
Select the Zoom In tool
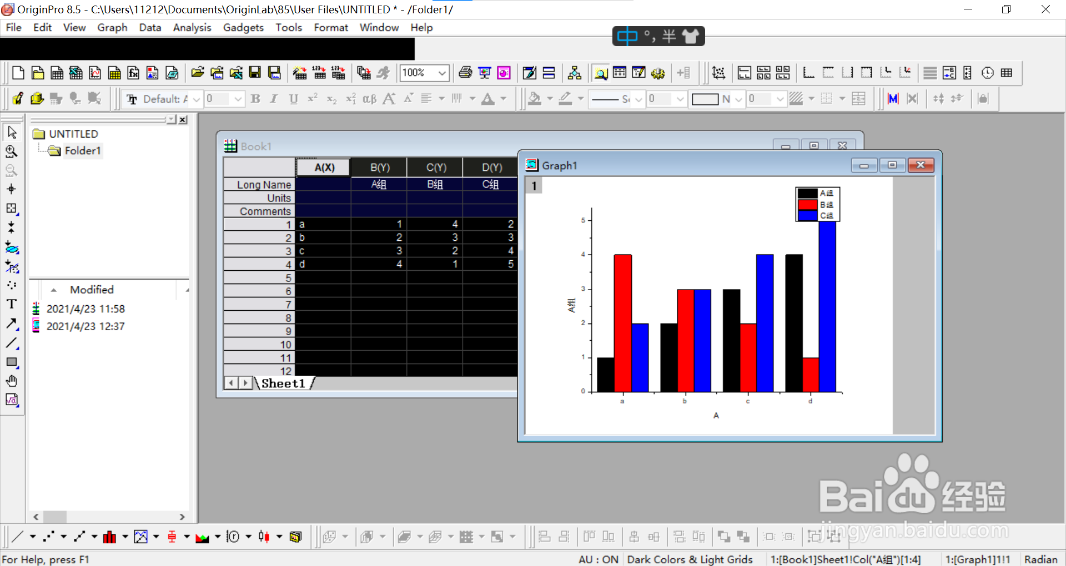point(12,151)
